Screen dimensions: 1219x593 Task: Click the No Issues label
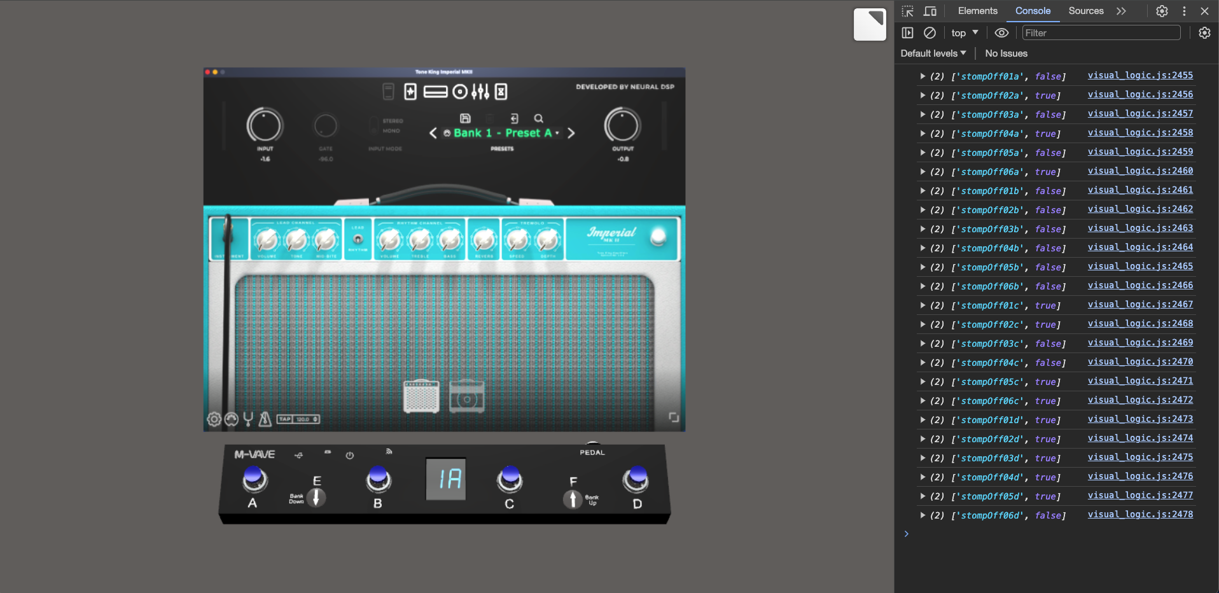coord(1006,53)
